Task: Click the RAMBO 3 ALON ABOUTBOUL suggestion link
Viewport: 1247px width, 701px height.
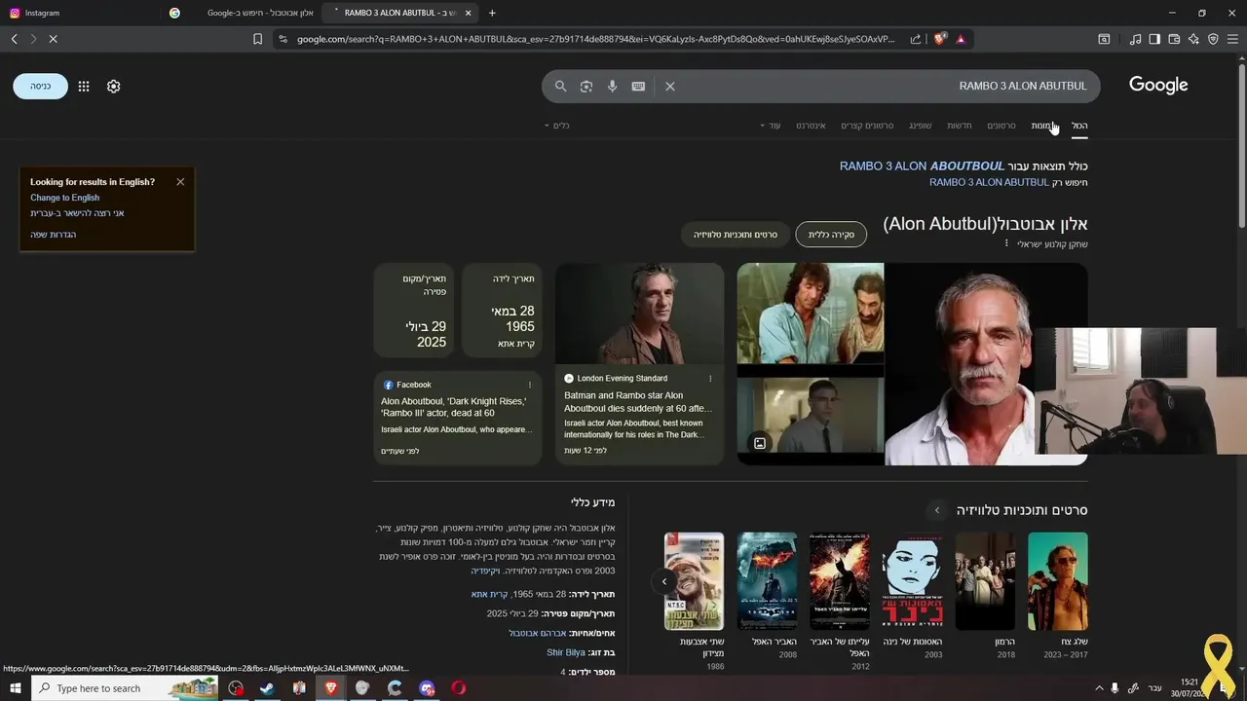Action: click(x=922, y=166)
